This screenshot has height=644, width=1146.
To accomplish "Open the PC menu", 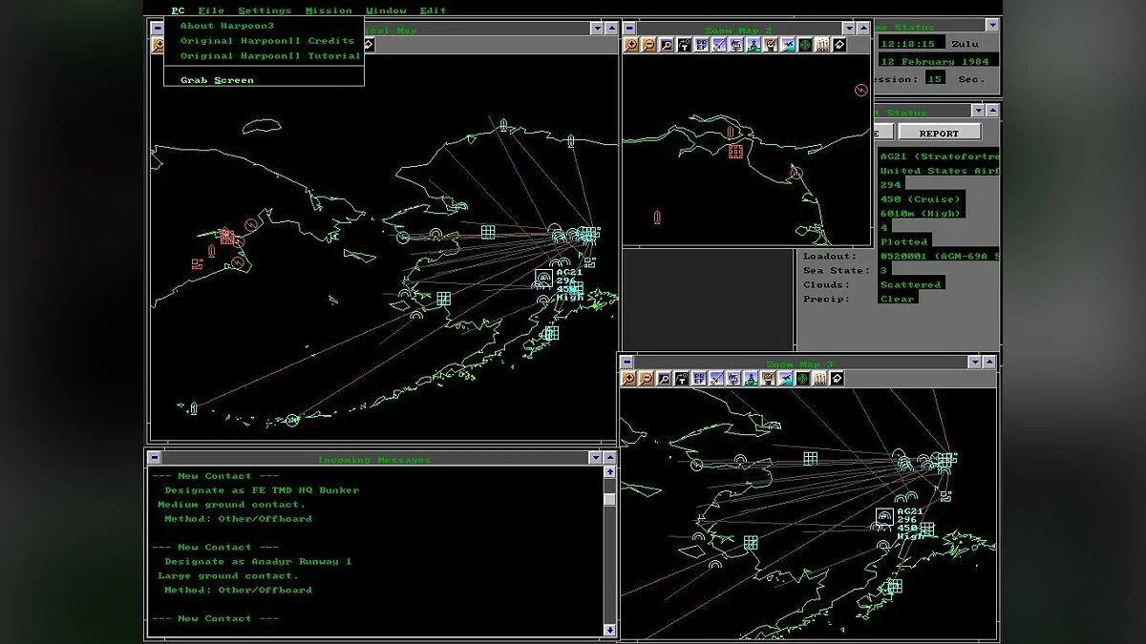I will (179, 10).
